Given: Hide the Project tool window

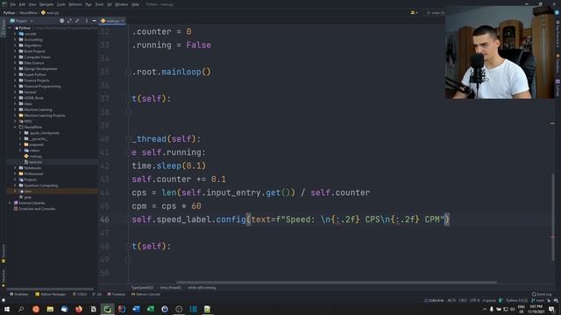Looking at the screenshot, I should point(94,21).
